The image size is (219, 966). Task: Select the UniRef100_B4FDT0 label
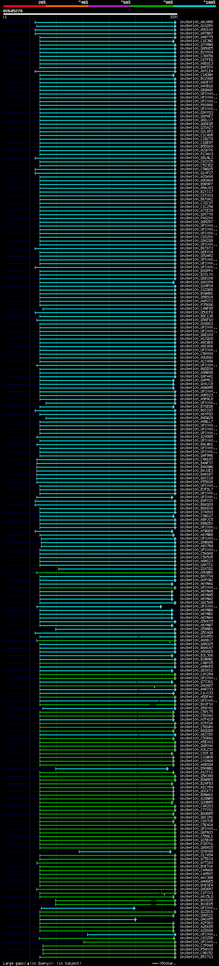pos(196,67)
